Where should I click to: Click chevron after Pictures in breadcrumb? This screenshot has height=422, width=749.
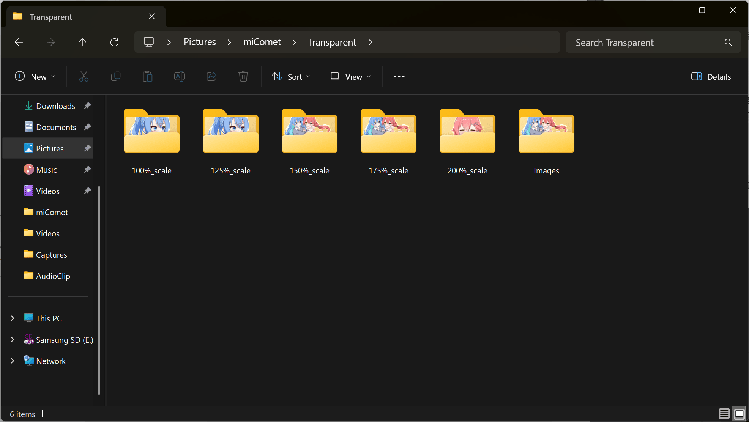point(229,42)
